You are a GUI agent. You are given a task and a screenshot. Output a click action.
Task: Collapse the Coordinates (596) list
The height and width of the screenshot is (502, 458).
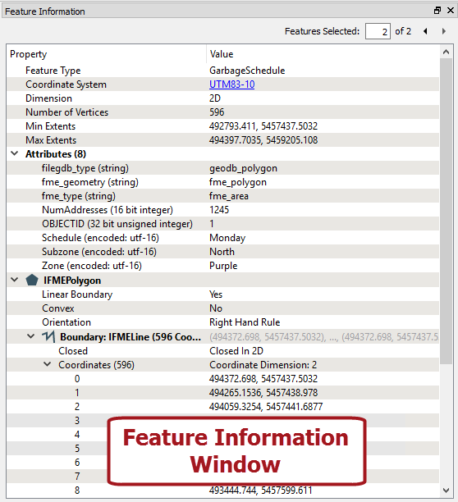point(47,364)
